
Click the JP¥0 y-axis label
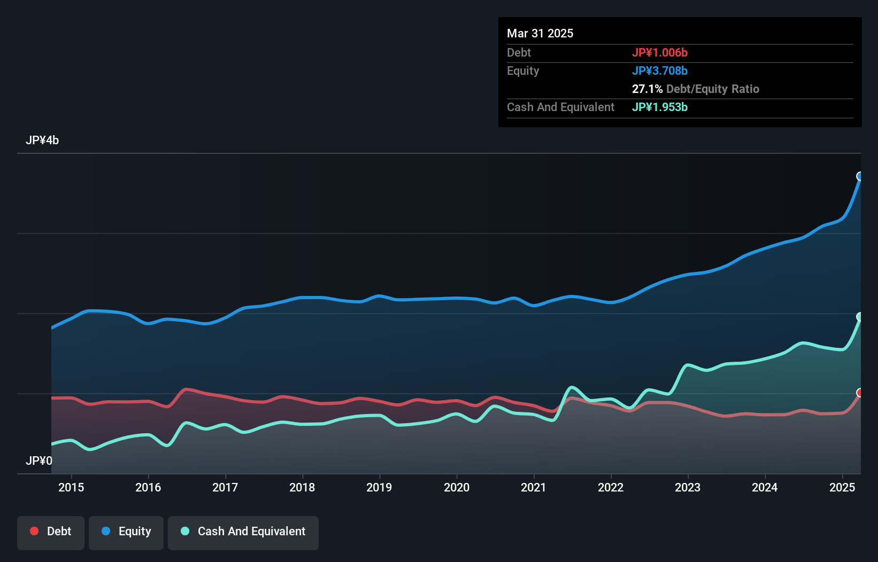(39, 460)
